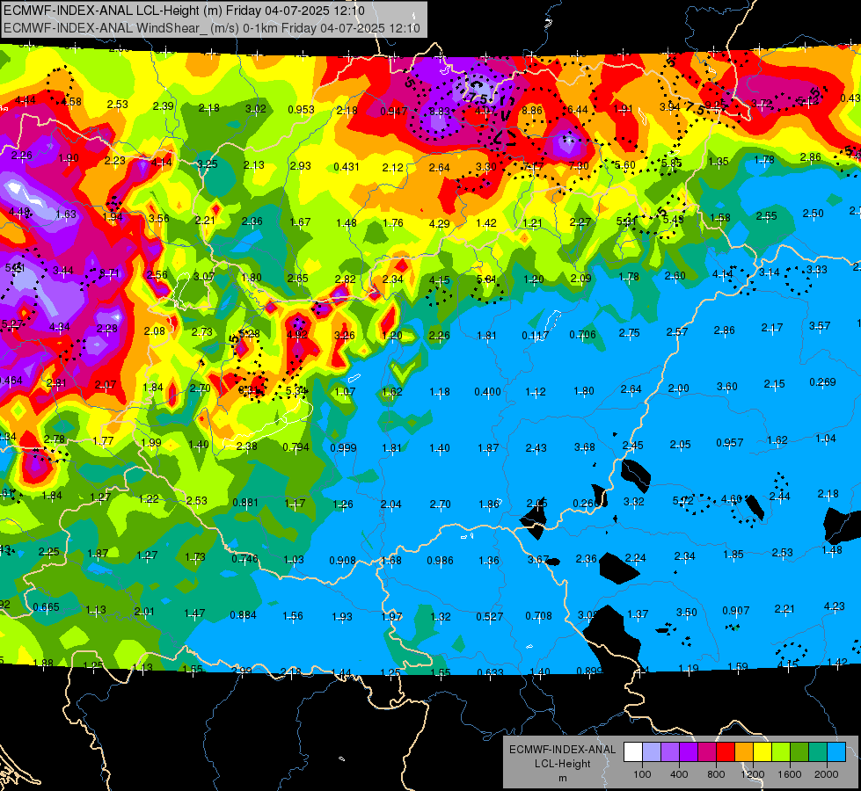Click the WindShear 0-1km header line
861x791 pixels.
[211, 28]
